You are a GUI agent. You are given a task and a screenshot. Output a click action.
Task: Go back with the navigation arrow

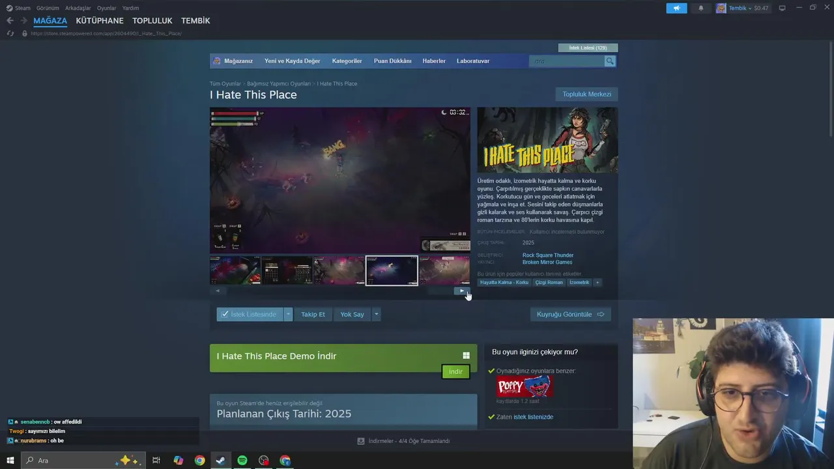coord(10,21)
